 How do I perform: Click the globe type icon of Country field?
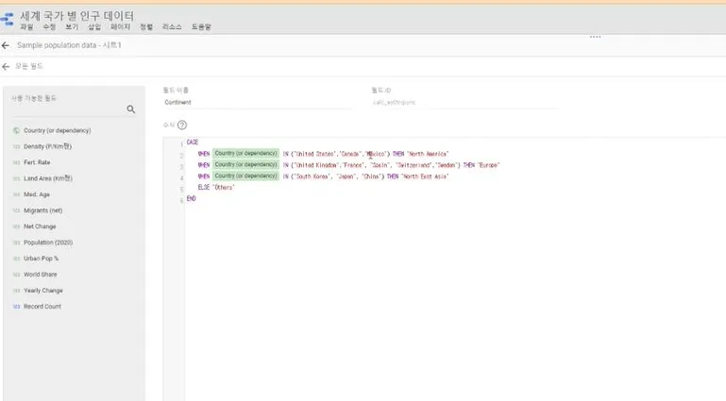[16, 130]
